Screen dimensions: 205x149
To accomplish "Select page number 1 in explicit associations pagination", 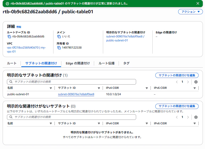I will [x=182, y=82].
